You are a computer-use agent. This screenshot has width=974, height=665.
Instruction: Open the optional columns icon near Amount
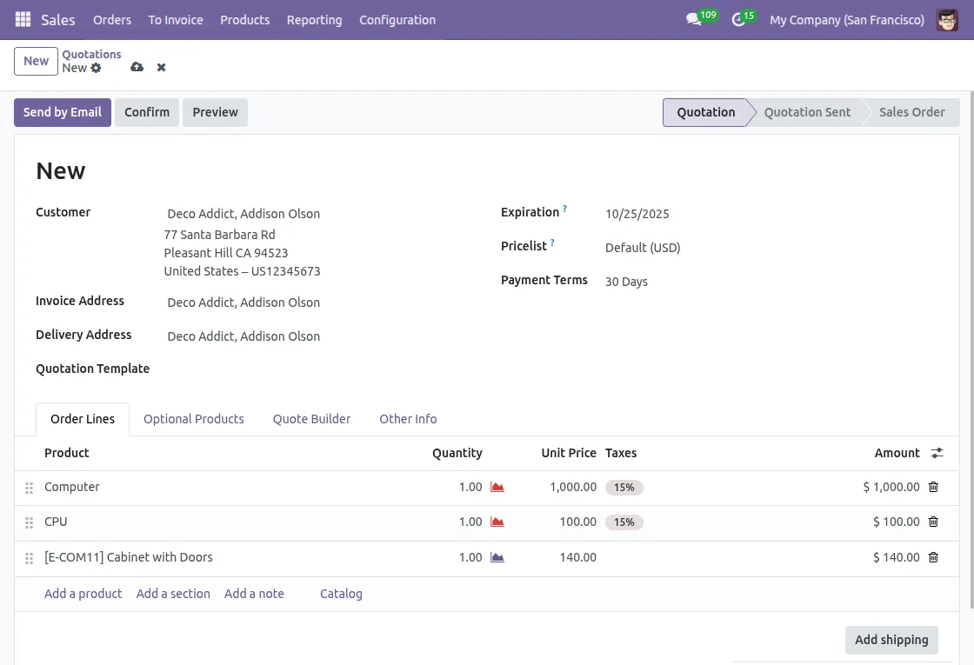[x=937, y=453]
